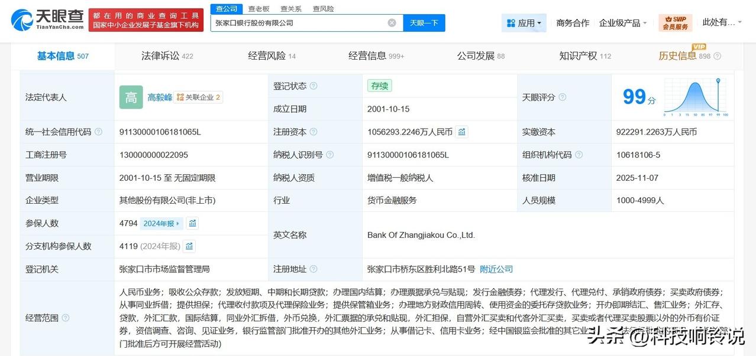This screenshot has width=756, height=356.
Task: Open annual report icon beside 参保人数
Action: [192, 223]
